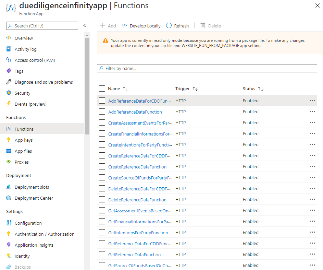Open Deployment Center icon
The width and height of the screenshot is (323, 270).
9,198
